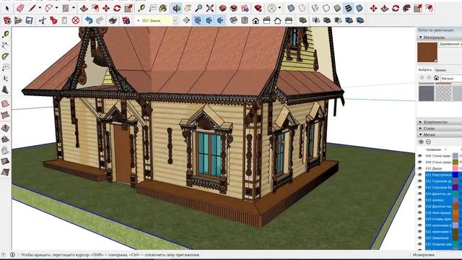Open the user account dropdown arrow

(279, 8)
